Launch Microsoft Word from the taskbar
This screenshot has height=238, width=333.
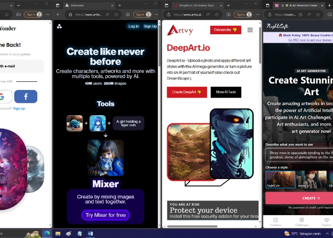(x=90, y=234)
